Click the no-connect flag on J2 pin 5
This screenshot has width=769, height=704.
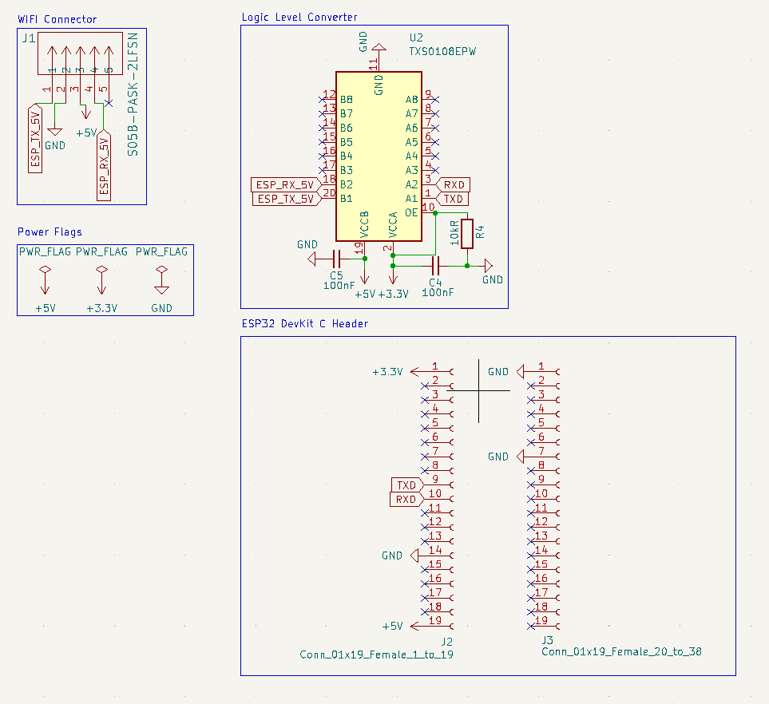[425, 428]
